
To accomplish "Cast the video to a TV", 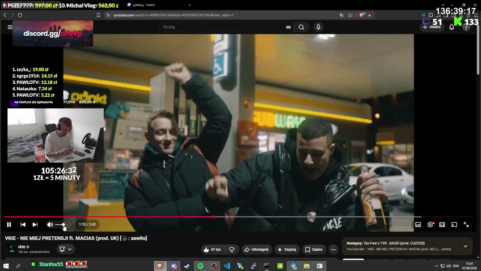I will point(454,225).
